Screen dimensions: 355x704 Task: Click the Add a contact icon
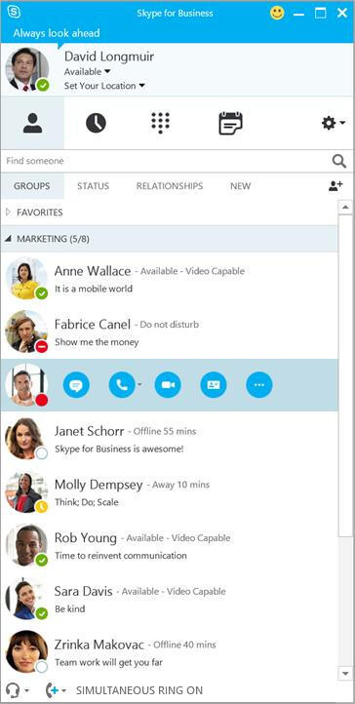(x=335, y=186)
